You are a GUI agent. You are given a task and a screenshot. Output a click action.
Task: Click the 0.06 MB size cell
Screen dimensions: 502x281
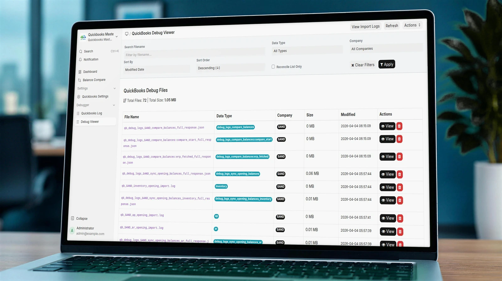(312, 173)
